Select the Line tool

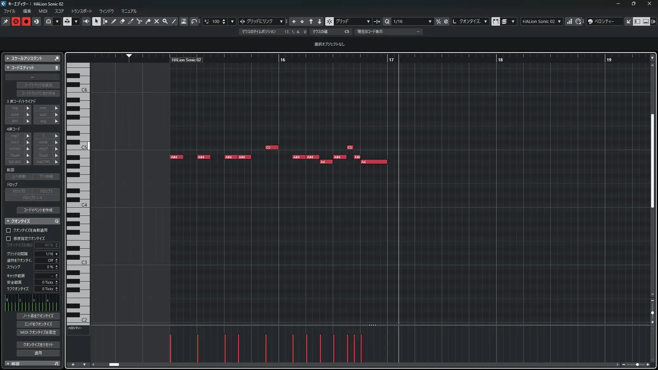[x=174, y=21]
